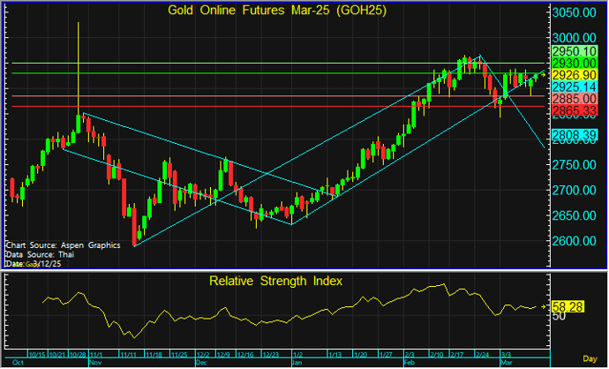The height and width of the screenshot is (369, 609).
Task: Click the Dec month label
Action: [201, 363]
